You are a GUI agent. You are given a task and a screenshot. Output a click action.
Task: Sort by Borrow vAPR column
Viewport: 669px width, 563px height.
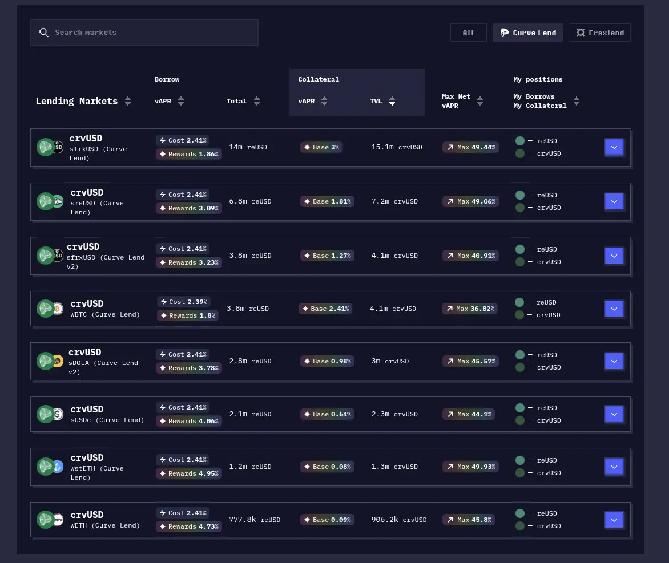pos(181,101)
